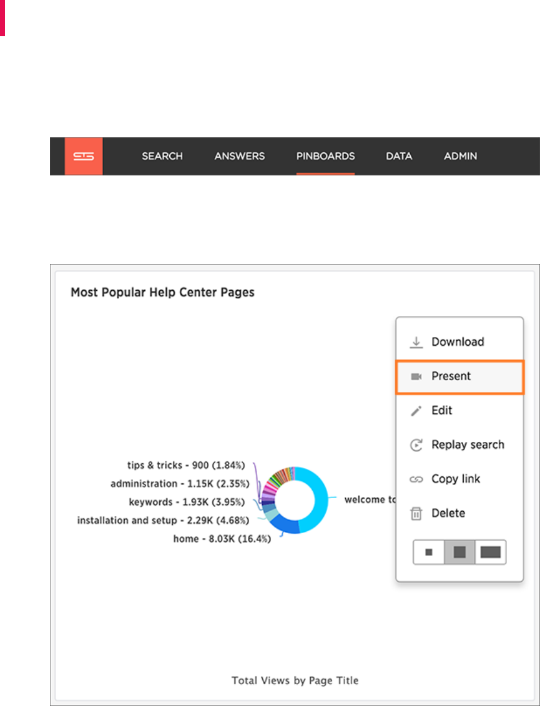This screenshot has width=540, height=706.
Task: Click the 'keywords - 1.93K (3.95%)' label
Action: [x=187, y=502]
